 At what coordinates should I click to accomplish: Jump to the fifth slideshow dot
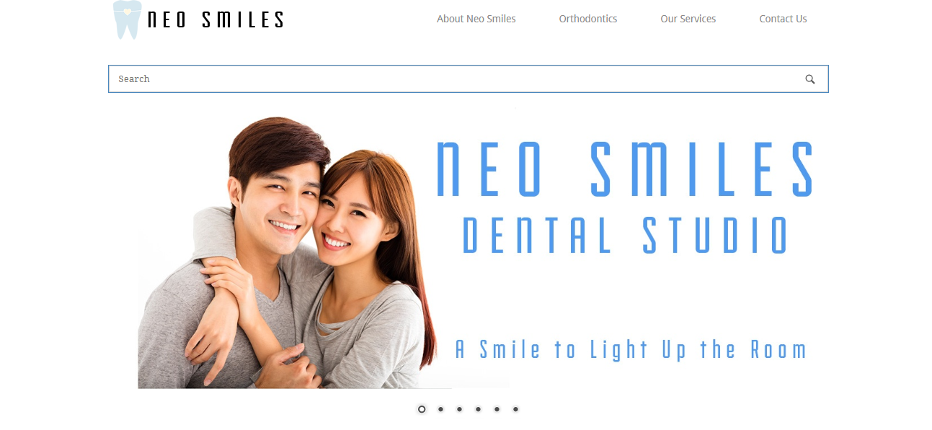coord(497,409)
